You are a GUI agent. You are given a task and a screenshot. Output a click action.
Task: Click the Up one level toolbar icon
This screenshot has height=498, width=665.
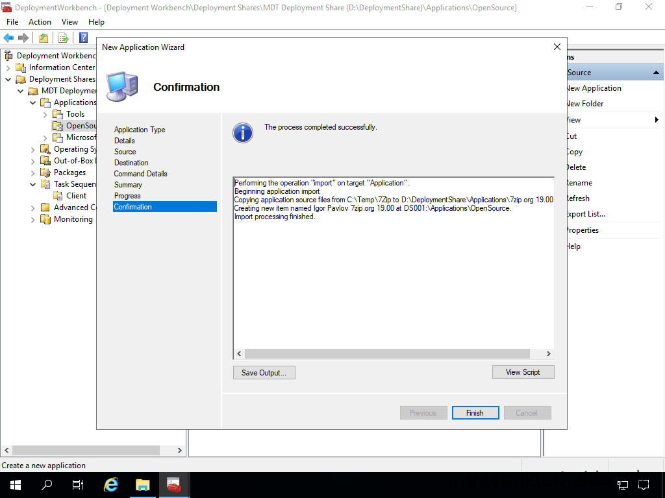point(44,38)
